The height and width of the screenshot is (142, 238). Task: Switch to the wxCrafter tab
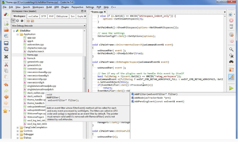(33, 16)
